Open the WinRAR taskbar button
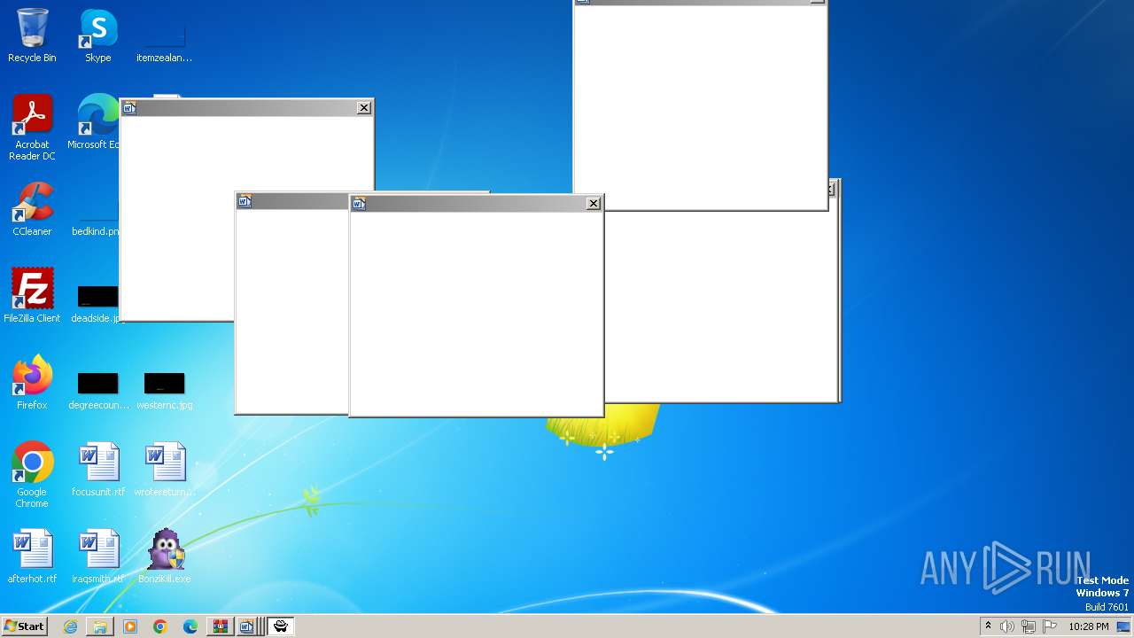Viewport: 1134px width, 638px height. click(221, 626)
